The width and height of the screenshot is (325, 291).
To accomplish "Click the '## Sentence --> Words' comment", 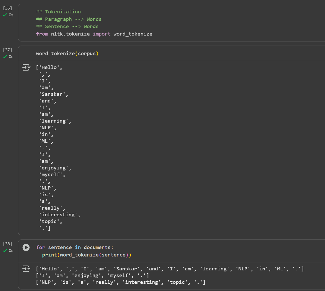I will (x=67, y=27).
